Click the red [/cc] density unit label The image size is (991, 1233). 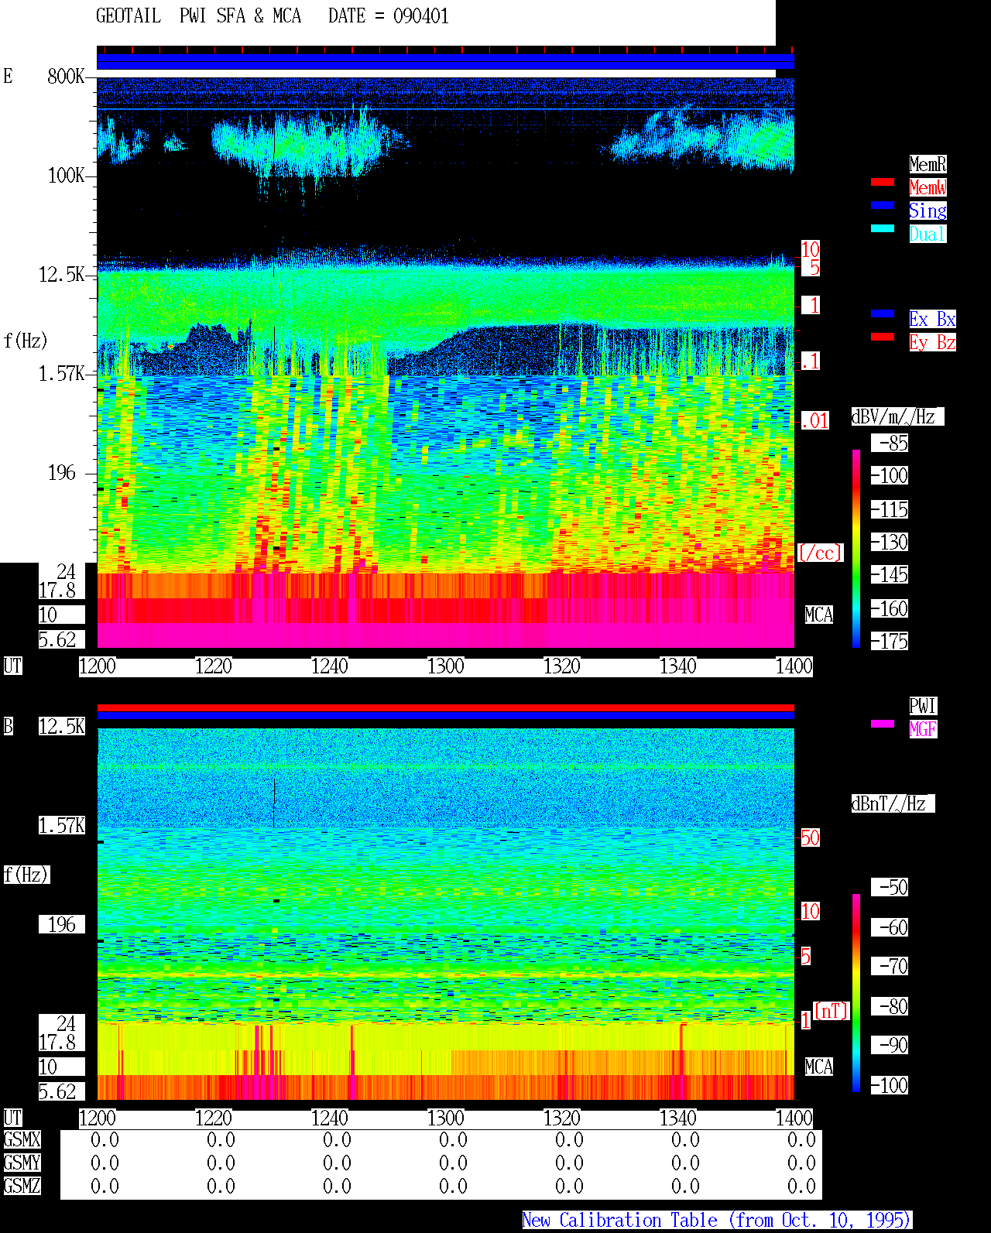tap(820, 553)
